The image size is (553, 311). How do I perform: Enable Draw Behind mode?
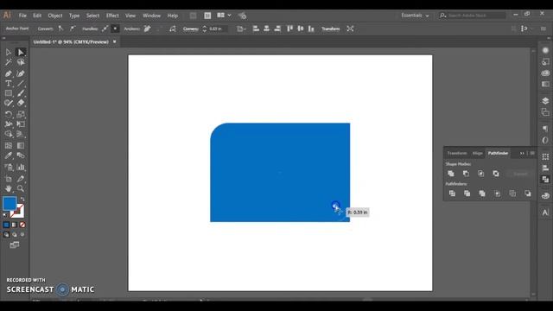15,234
